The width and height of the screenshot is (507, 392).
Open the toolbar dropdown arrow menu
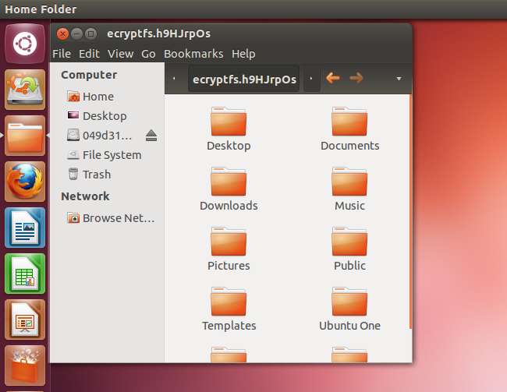click(399, 79)
